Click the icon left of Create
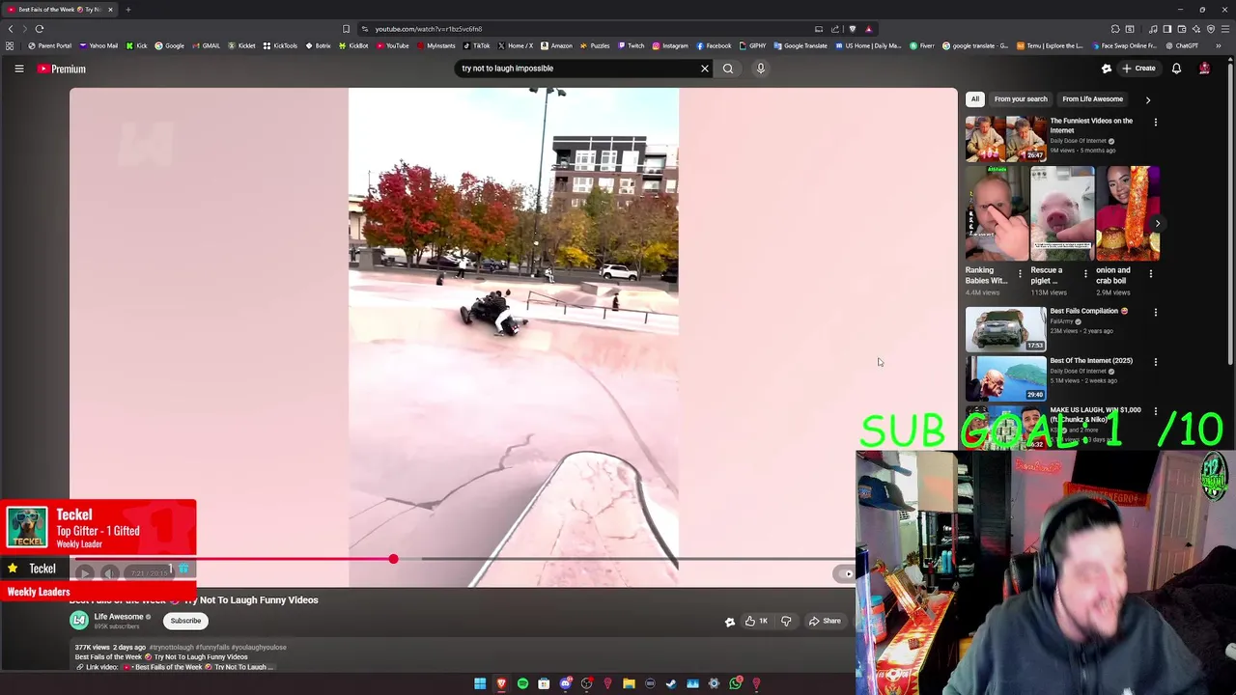The height and width of the screenshot is (695, 1236). (x=1107, y=69)
